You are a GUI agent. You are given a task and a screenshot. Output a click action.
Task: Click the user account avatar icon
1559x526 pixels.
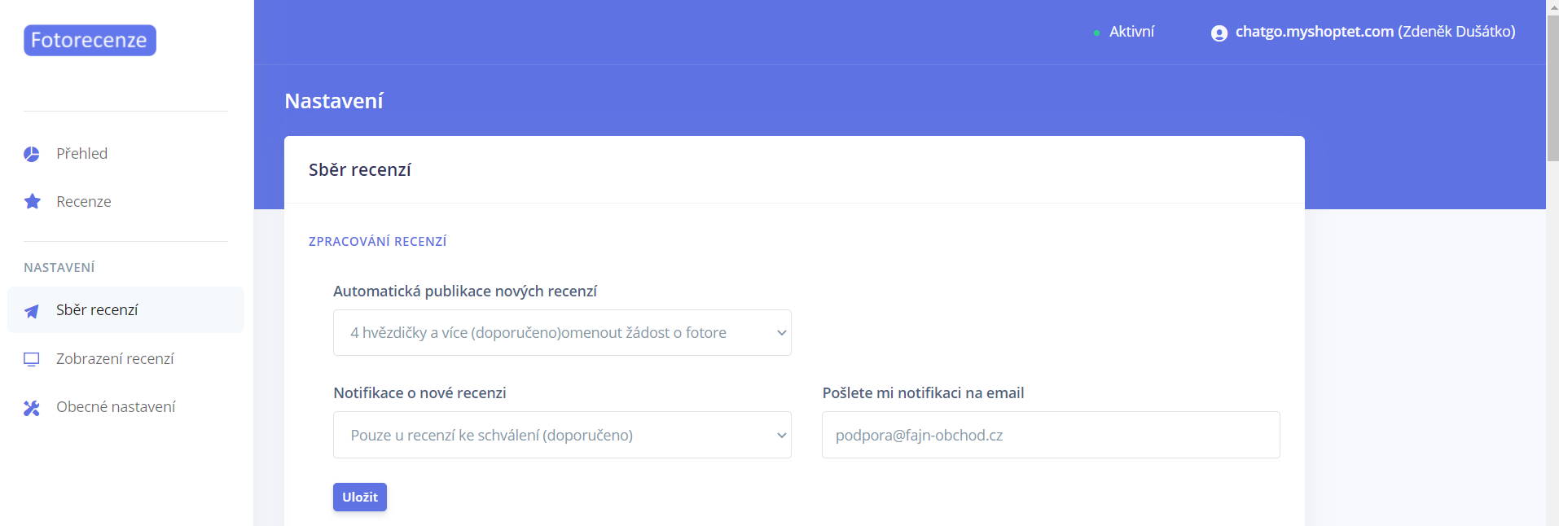pos(1219,33)
